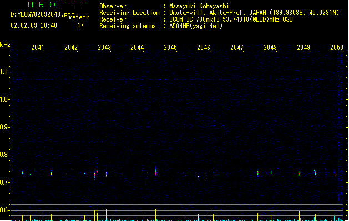349x221 pixels.
Task: Click the 0.9 kHz frequency label
Action: click(x=4, y=127)
